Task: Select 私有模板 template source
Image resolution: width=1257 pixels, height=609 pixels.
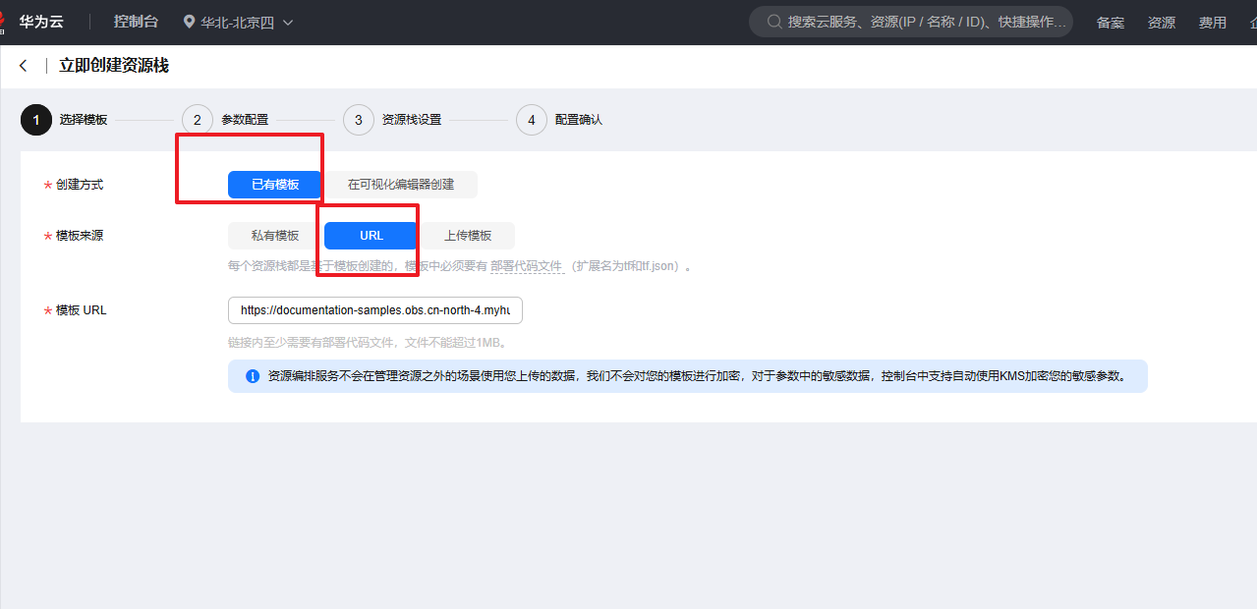Action: [275, 236]
